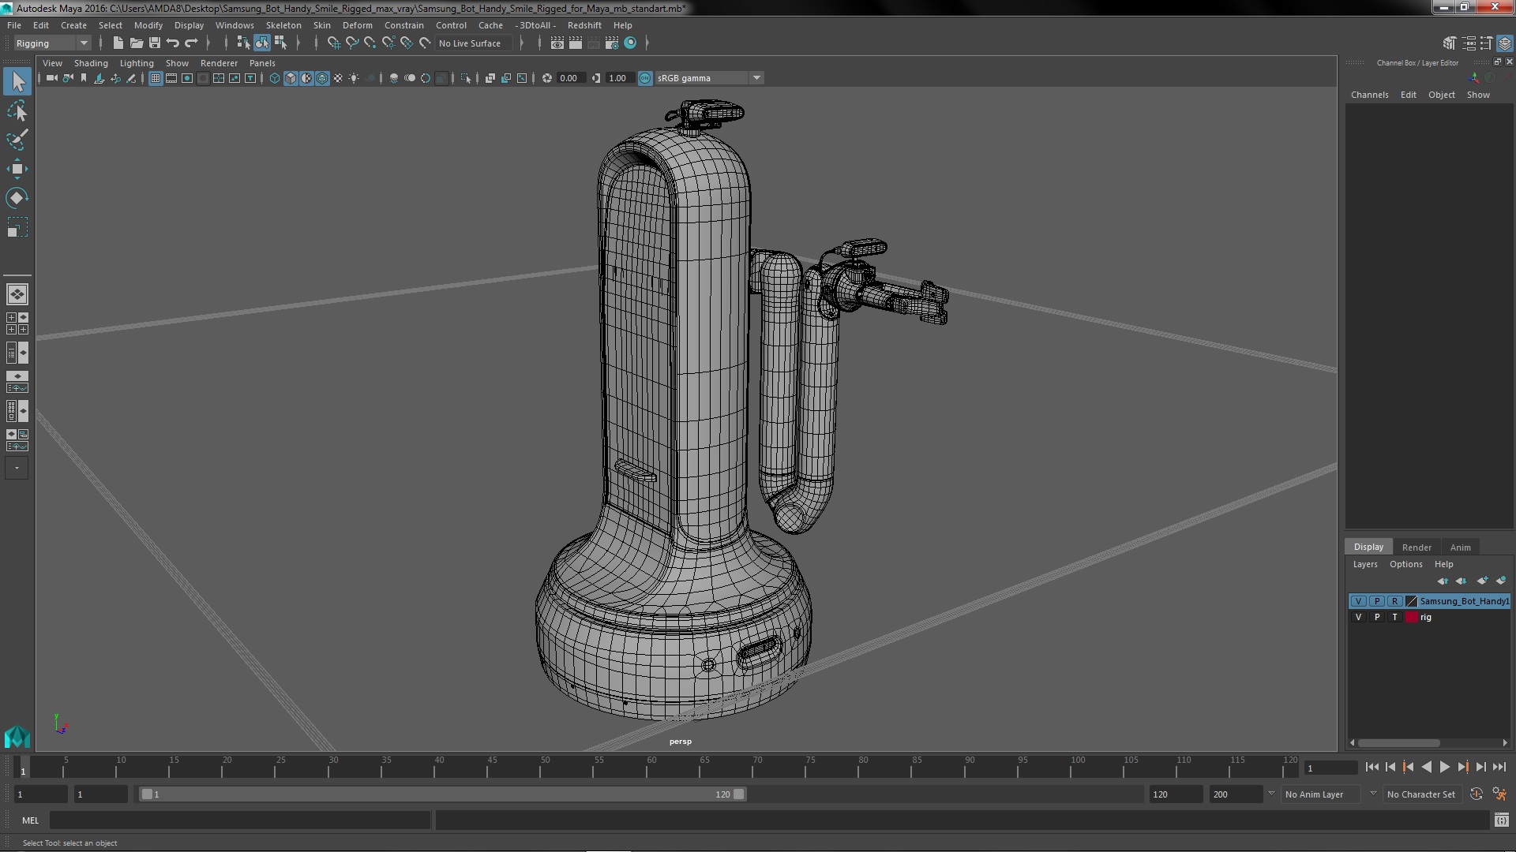
Task: Open the Skeleton menu
Action: [x=283, y=25]
